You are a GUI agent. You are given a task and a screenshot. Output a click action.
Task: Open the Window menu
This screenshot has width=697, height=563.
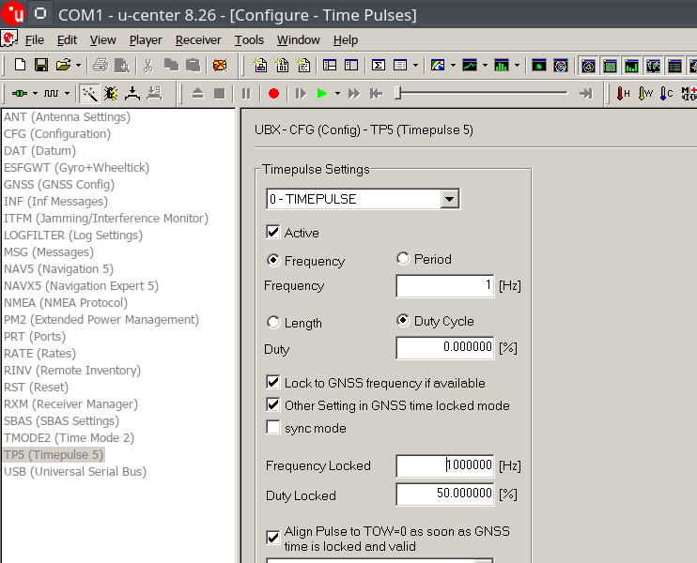click(x=299, y=40)
